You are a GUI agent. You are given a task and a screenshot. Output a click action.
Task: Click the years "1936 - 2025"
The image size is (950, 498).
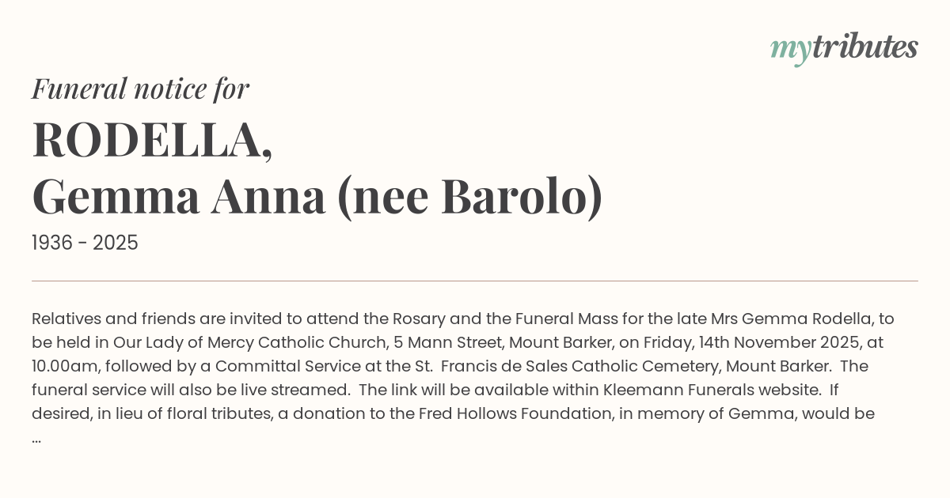(x=85, y=243)
